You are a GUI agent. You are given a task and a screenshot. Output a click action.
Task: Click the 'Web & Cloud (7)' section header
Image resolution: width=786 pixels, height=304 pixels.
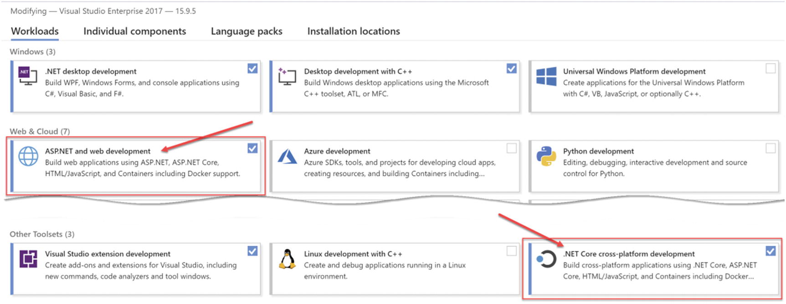pos(40,131)
